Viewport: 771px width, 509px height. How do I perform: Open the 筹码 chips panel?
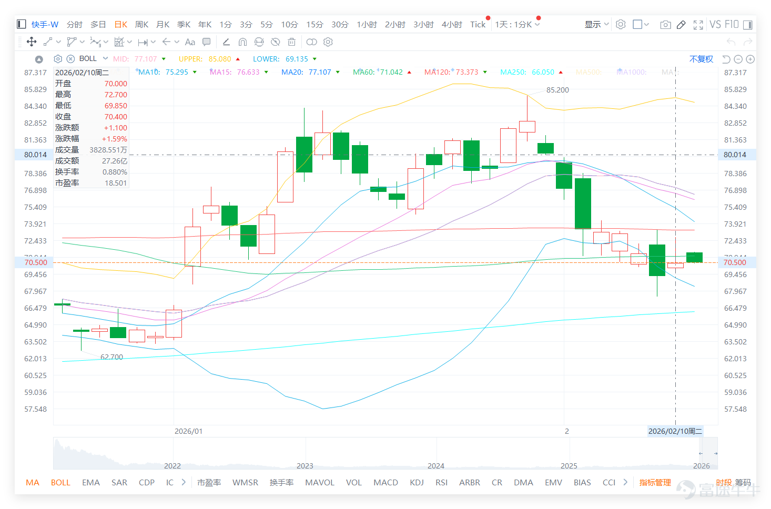point(743,482)
